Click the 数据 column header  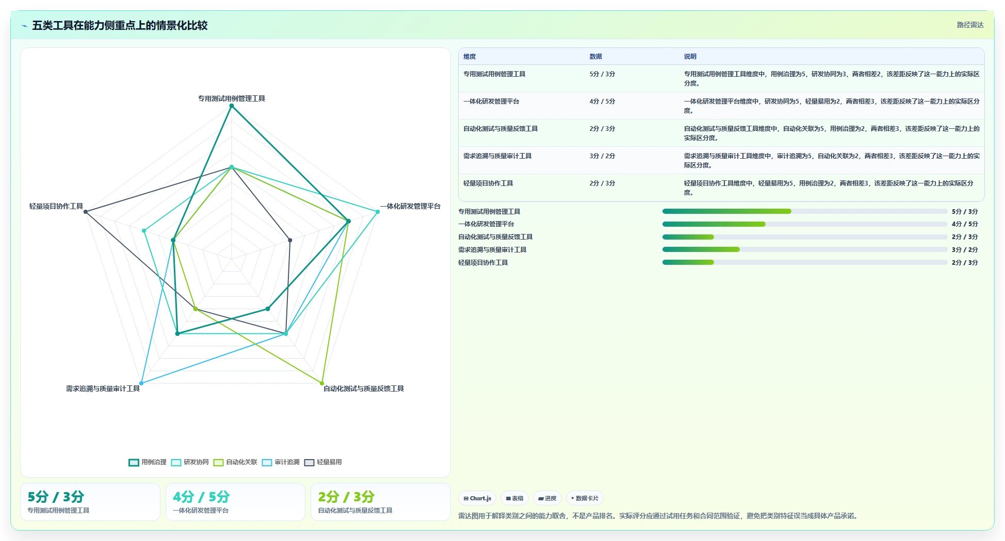tap(596, 57)
